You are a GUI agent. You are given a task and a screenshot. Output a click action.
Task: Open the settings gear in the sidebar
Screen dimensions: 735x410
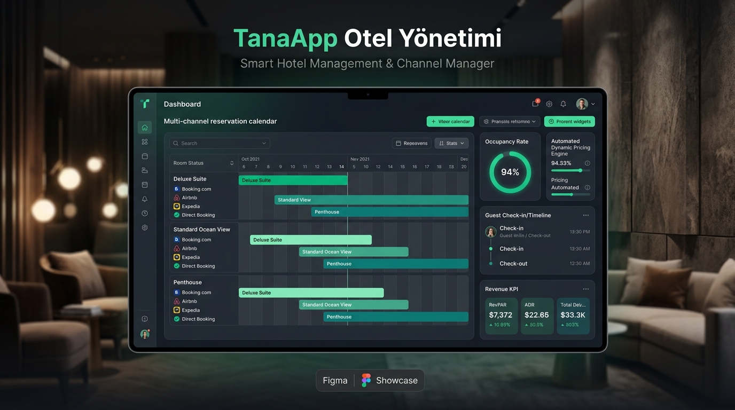[145, 228]
